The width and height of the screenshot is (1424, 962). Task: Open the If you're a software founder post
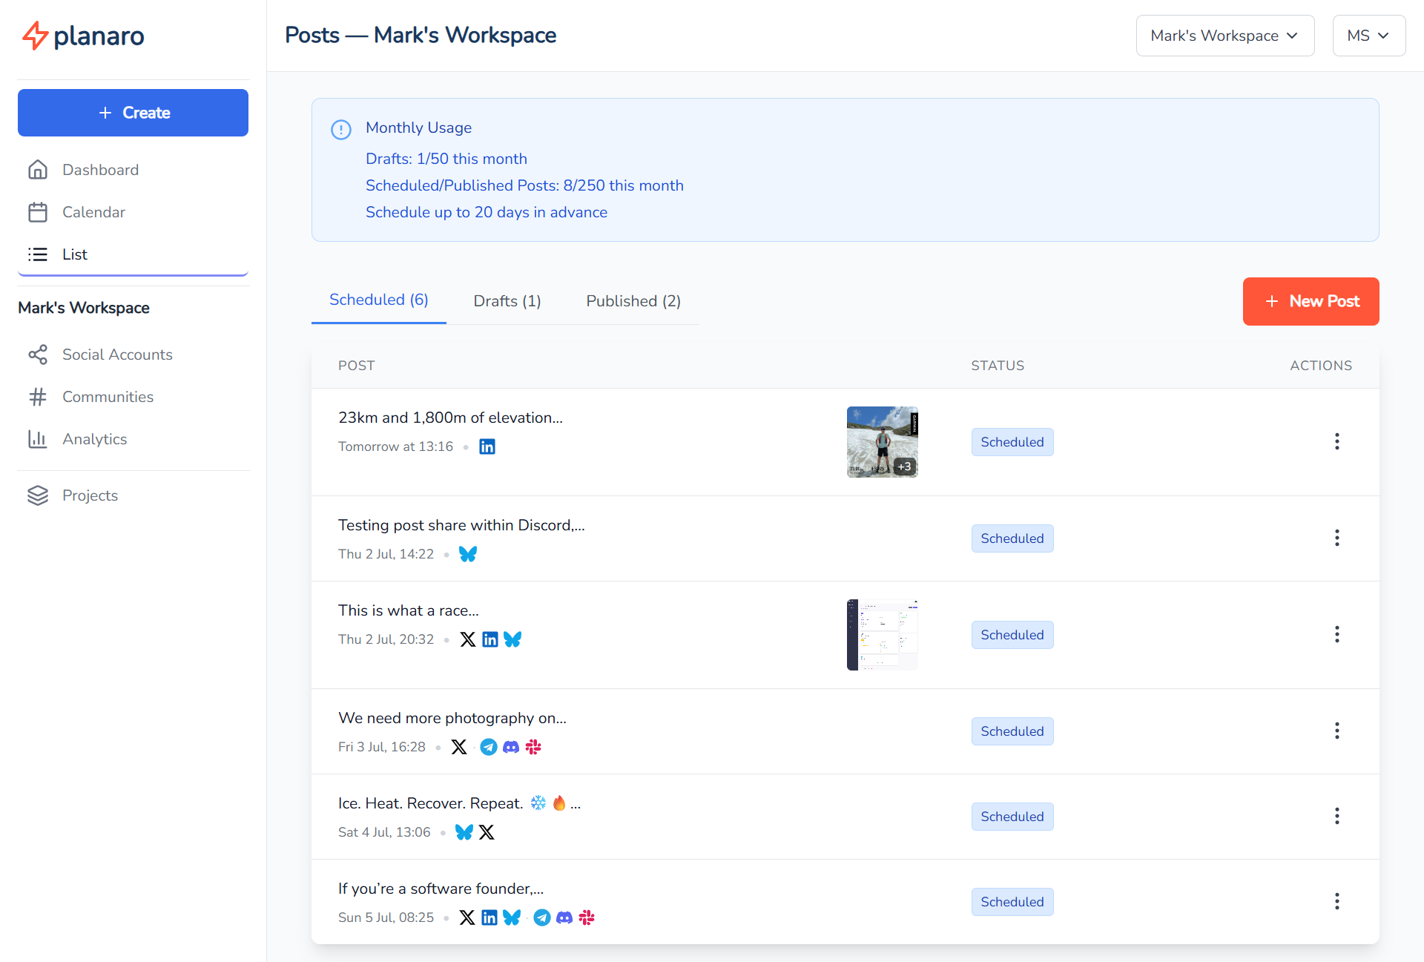coord(441,889)
